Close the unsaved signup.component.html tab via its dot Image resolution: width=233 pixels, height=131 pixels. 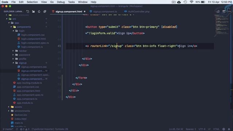(x=84, y=11)
